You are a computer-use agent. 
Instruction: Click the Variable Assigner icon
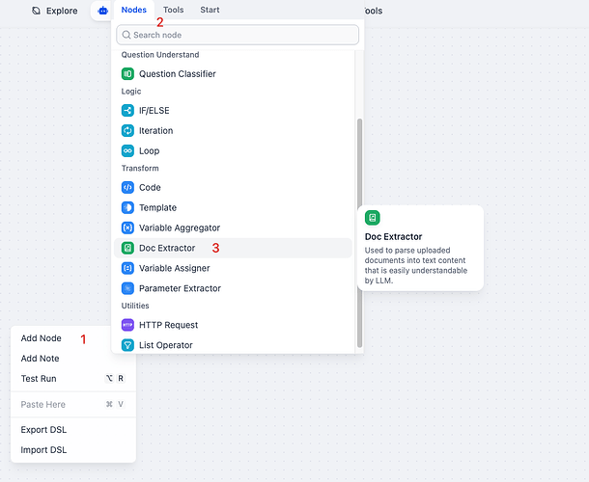coord(127,268)
